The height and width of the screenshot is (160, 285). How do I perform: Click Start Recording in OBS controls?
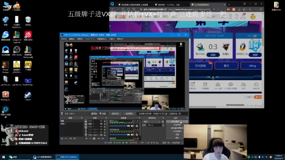pos(177,125)
